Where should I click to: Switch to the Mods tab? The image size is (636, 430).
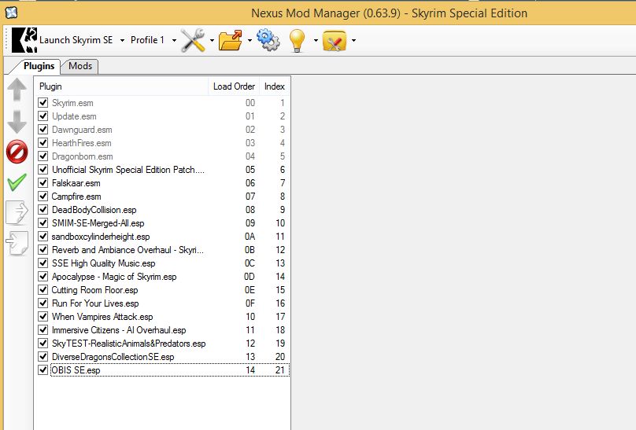pyautogui.click(x=80, y=66)
